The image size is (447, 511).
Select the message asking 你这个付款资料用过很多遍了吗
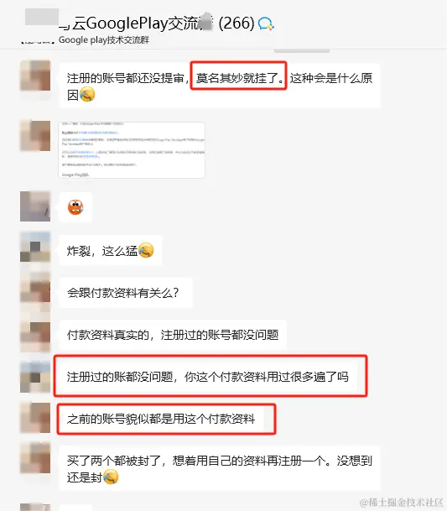pyautogui.click(x=211, y=376)
